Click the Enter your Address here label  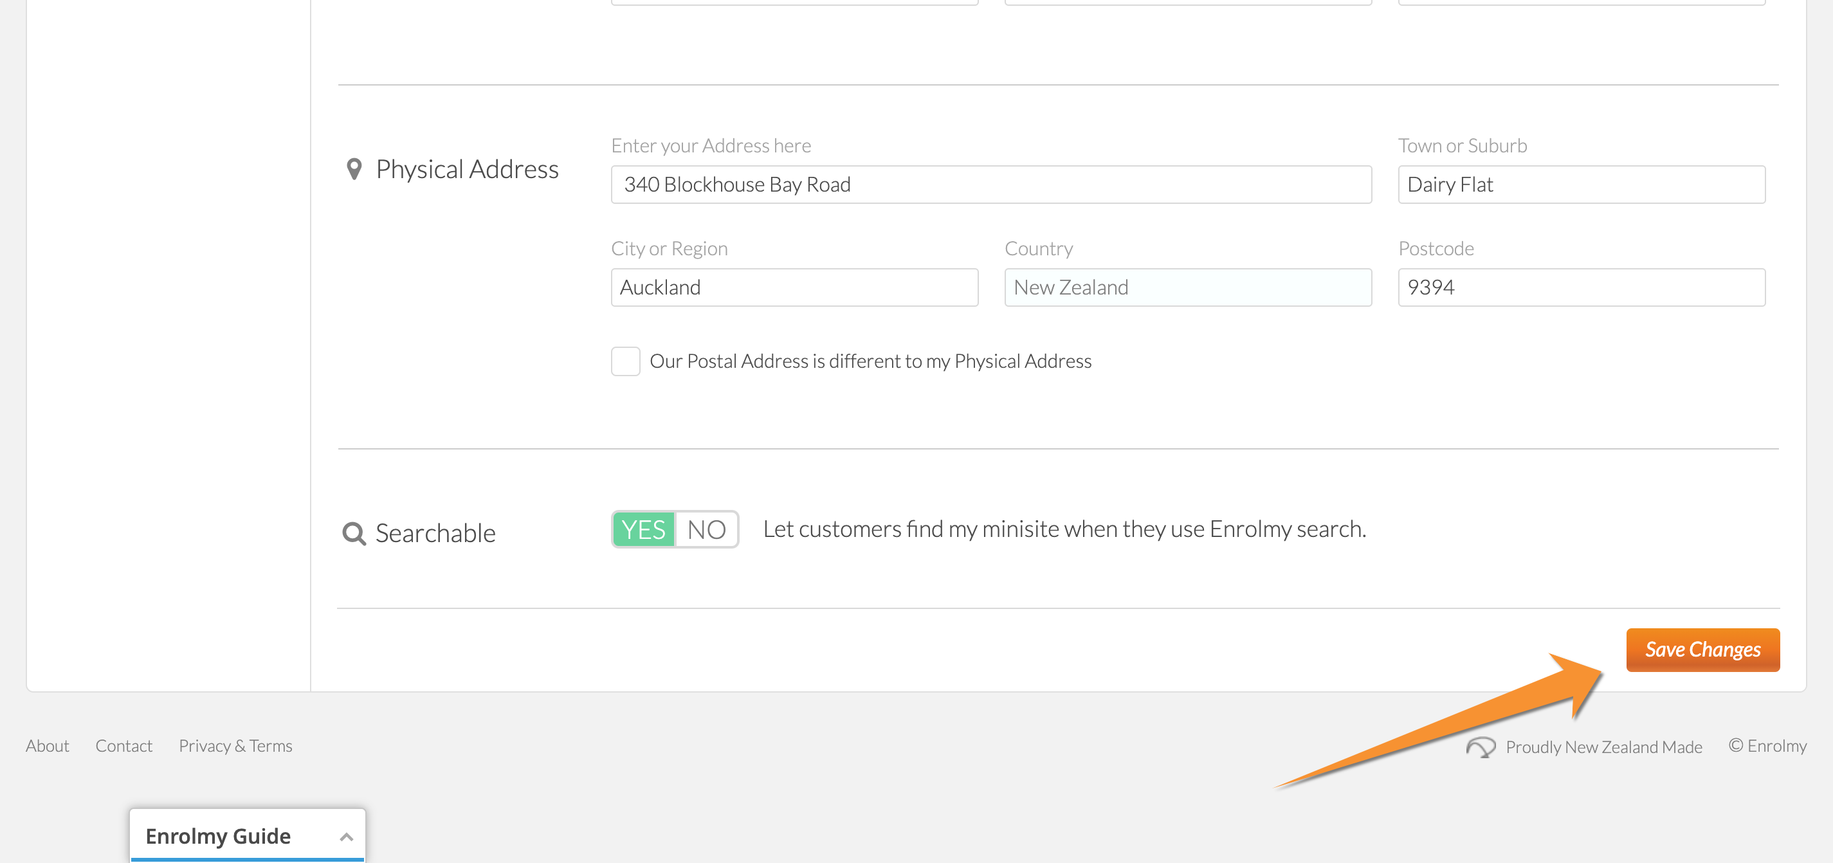tap(711, 146)
